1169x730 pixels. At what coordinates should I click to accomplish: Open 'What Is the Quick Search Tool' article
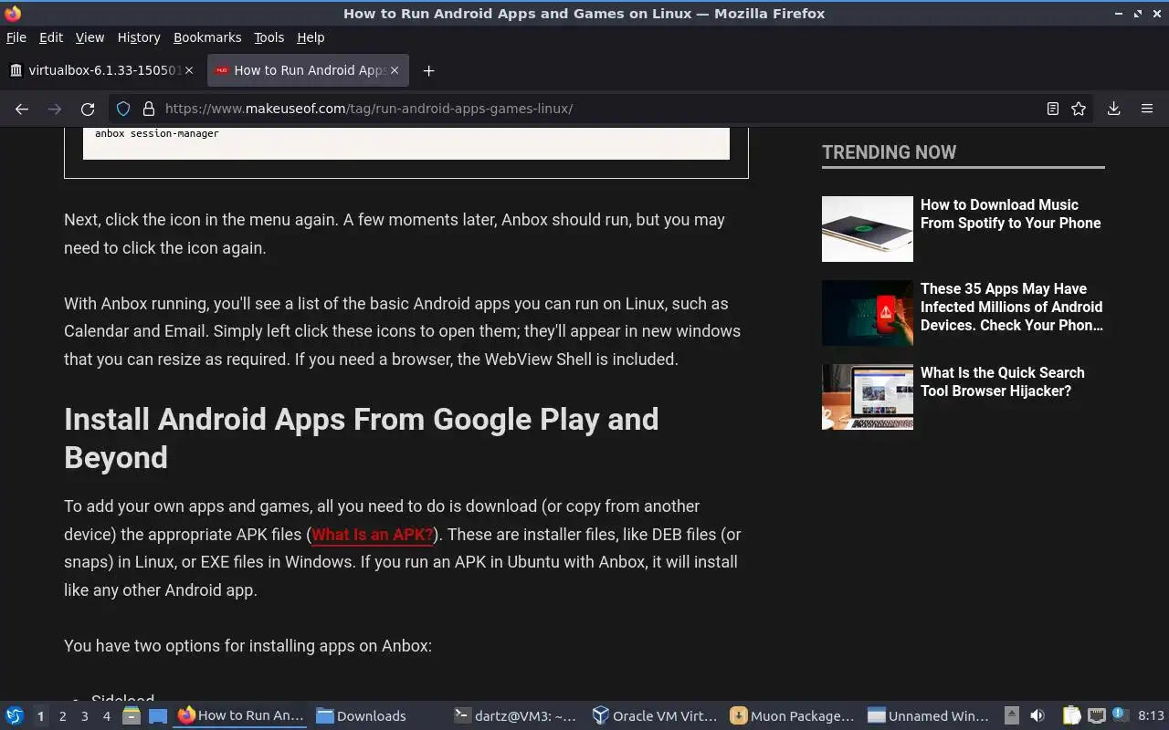pyautogui.click(x=1002, y=381)
